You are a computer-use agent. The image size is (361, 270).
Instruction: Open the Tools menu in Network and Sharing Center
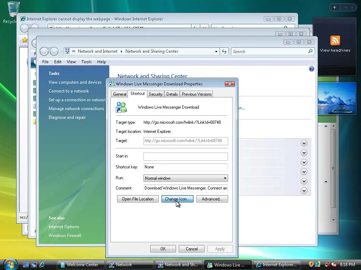click(x=86, y=62)
